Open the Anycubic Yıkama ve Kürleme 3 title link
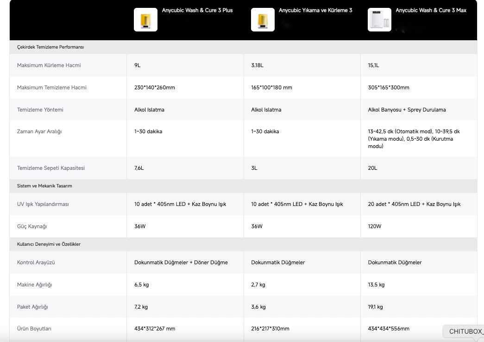 315,10
